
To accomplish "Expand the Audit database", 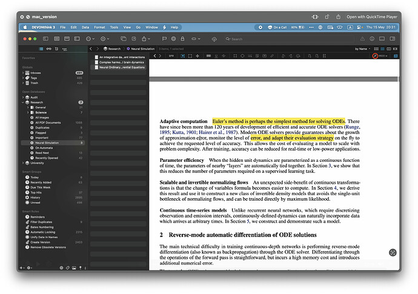I will (x=23, y=98).
